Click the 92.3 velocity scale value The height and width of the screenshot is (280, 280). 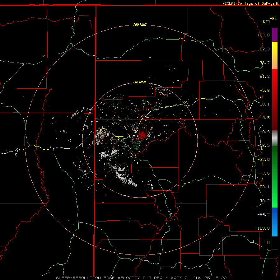point(265,49)
